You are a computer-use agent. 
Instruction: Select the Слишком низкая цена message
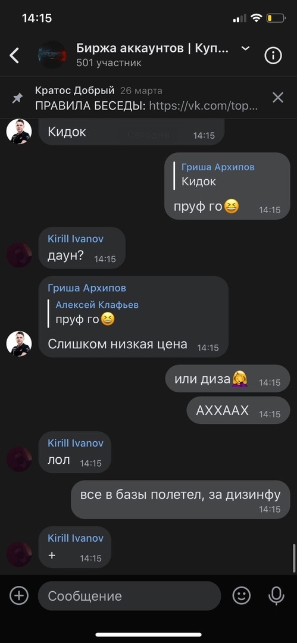(x=117, y=344)
